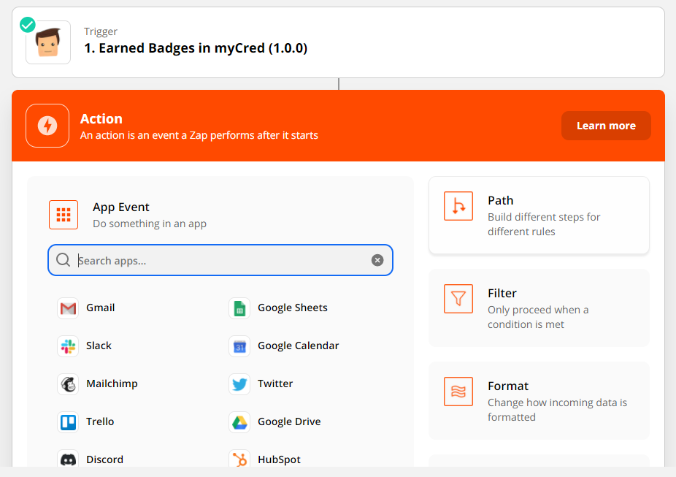
Task: Select the Slack app icon
Action: tap(68, 346)
